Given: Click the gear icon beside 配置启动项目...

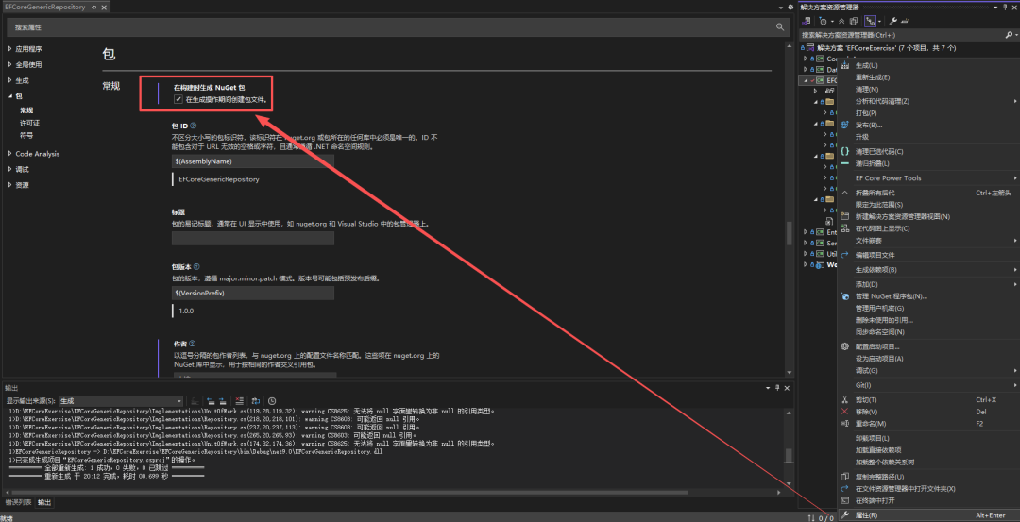Looking at the screenshot, I should point(845,346).
